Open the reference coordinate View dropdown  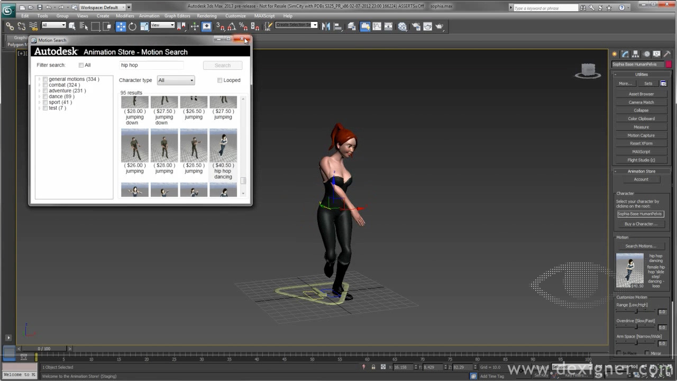click(x=162, y=25)
